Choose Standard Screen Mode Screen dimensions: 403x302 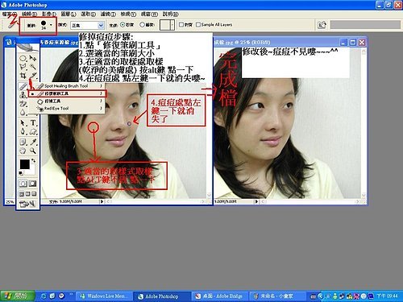tap(22, 194)
